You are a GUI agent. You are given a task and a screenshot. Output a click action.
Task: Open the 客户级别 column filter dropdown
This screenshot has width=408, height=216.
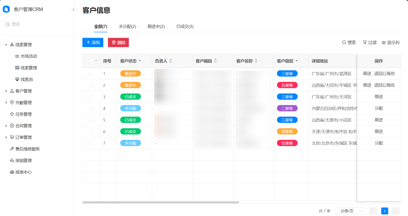coord(296,61)
